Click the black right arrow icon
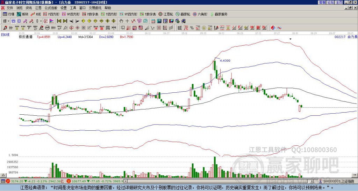Screen dimensions: 358x191 77,21
